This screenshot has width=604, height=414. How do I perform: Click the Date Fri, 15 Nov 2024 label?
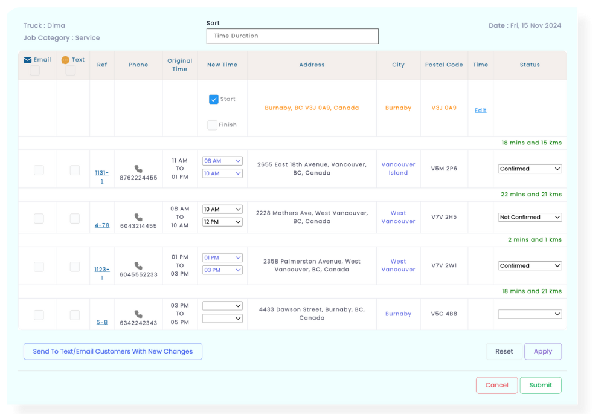pyautogui.click(x=525, y=25)
